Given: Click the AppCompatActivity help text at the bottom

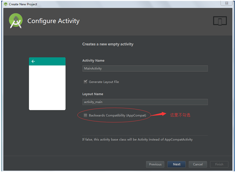Looking at the screenshot, I should pos(137,139).
